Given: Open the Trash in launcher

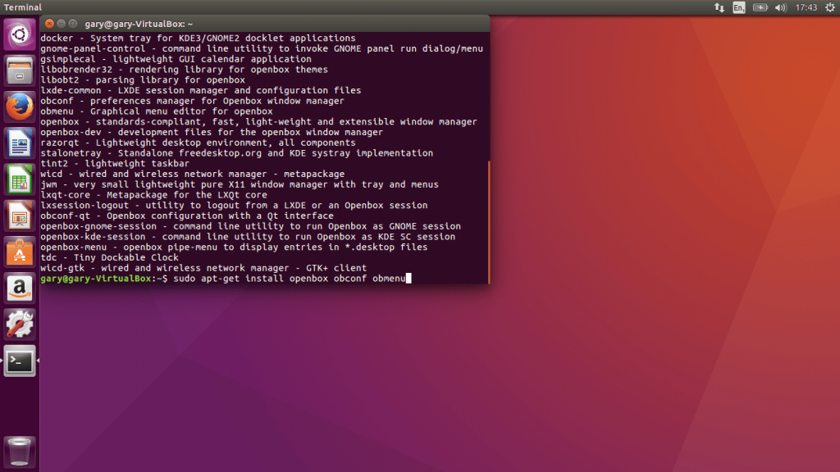Looking at the screenshot, I should click(20, 452).
